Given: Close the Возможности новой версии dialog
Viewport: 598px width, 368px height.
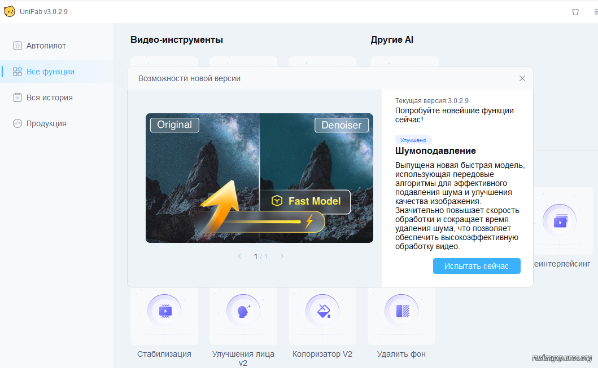Looking at the screenshot, I should (522, 78).
